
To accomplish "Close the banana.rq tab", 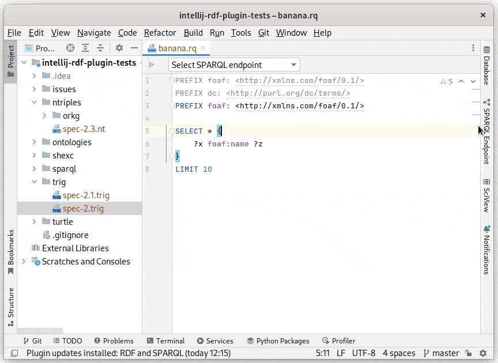I will [x=203, y=48].
